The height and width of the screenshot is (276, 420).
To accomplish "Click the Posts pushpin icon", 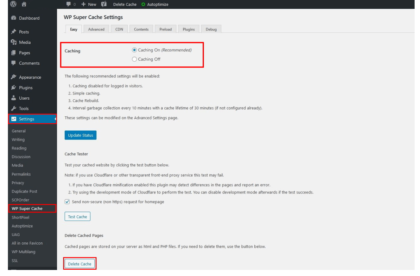I will (14, 32).
